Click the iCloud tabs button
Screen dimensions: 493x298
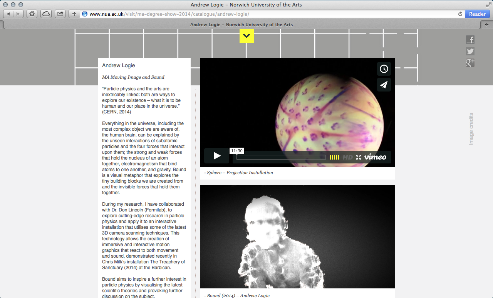coord(46,14)
